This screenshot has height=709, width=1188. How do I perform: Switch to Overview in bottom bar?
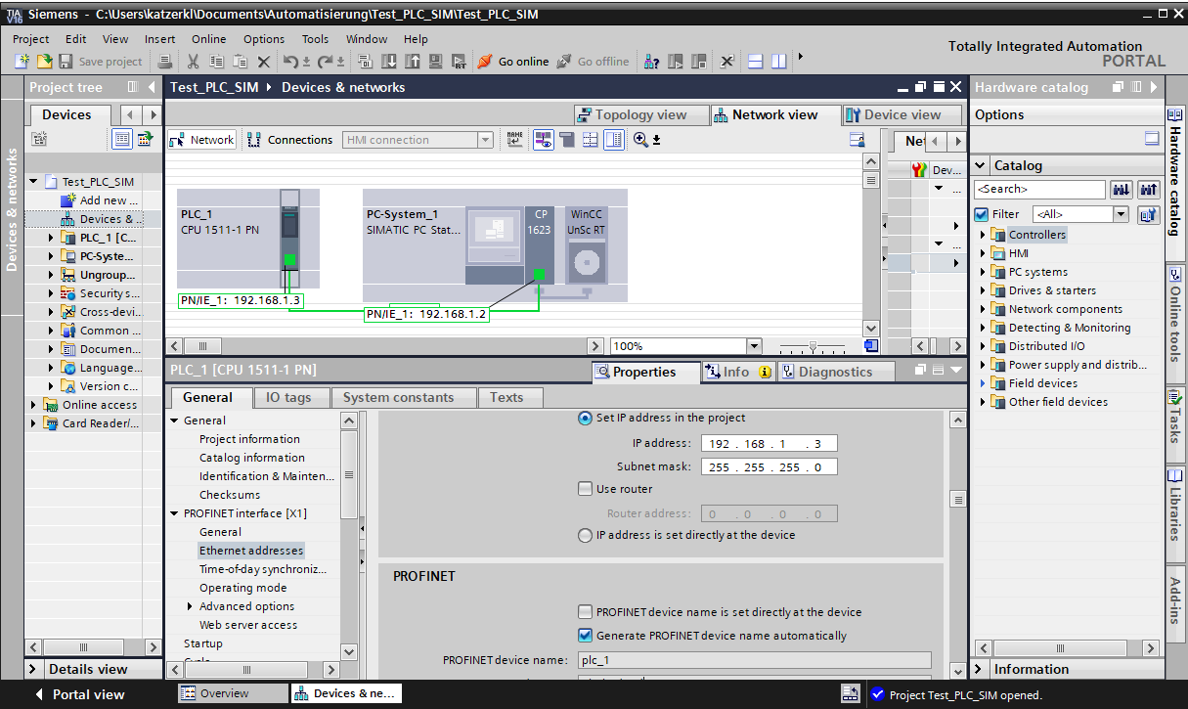[x=232, y=693]
